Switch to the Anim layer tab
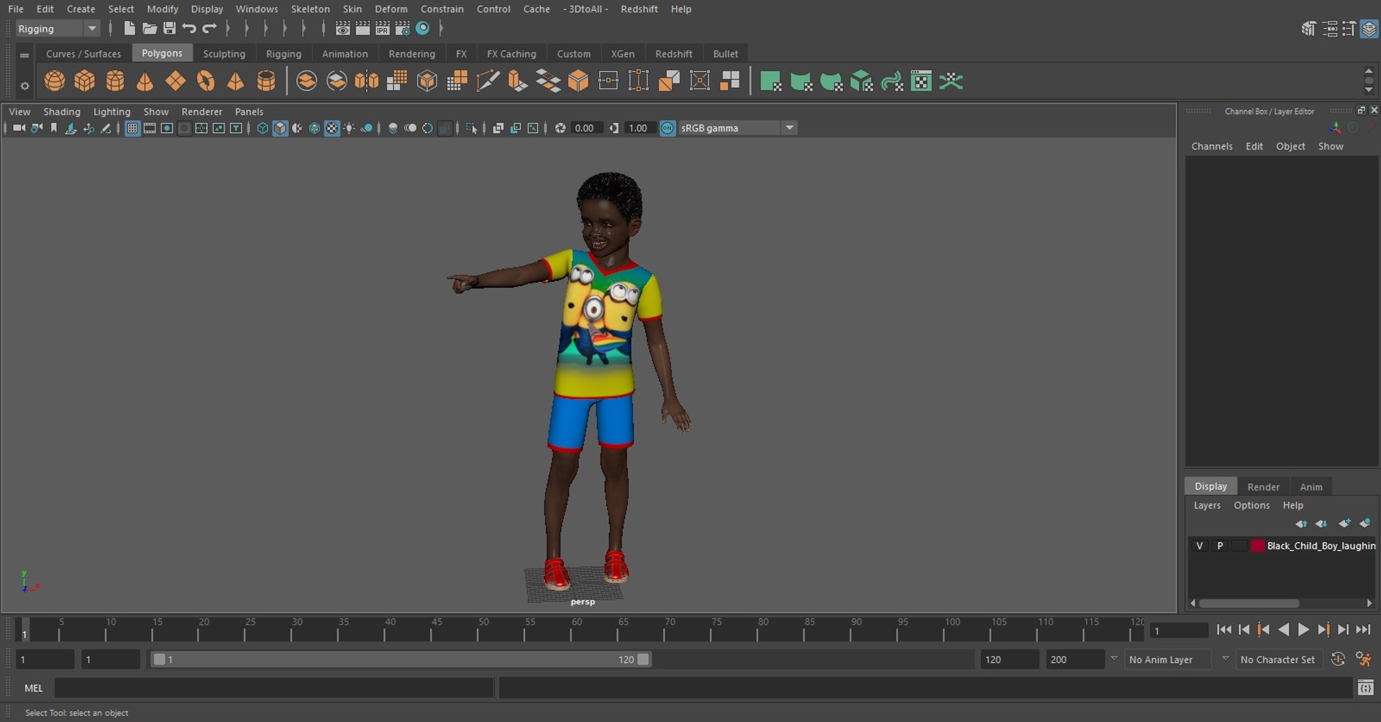The width and height of the screenshot is (1381, 722). 1311,487
